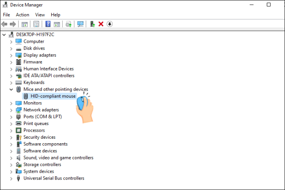The height and width of the screenshot is (190, 285).
Task: Expand the Firmware category
Action: click(11, 63)
